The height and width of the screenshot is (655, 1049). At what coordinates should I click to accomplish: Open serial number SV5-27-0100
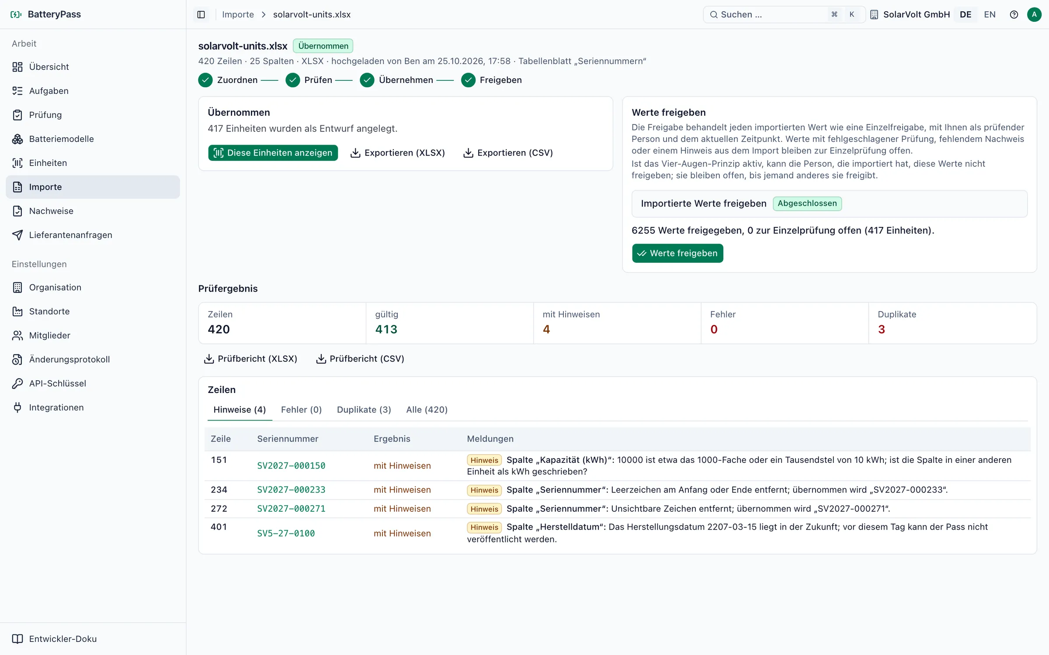click(286, 534)
